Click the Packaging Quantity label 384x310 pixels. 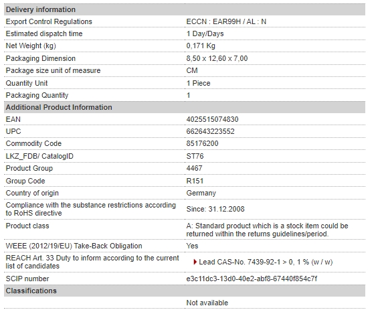coord(37,95)
